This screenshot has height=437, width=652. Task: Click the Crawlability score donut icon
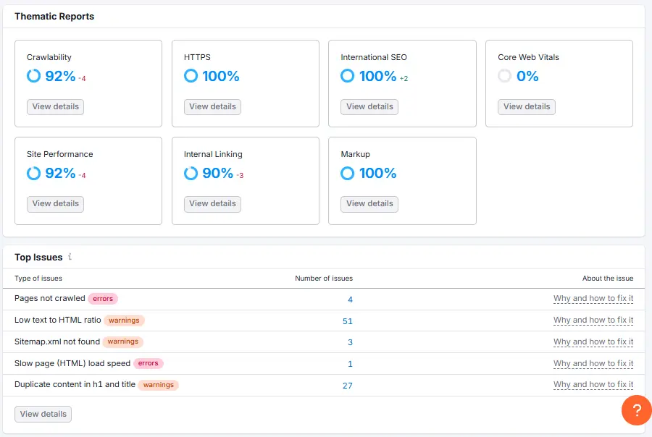click(x=33, y=76)
